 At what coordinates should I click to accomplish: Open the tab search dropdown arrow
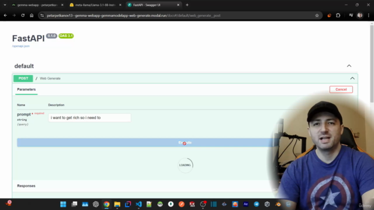(x=5, y=5)
